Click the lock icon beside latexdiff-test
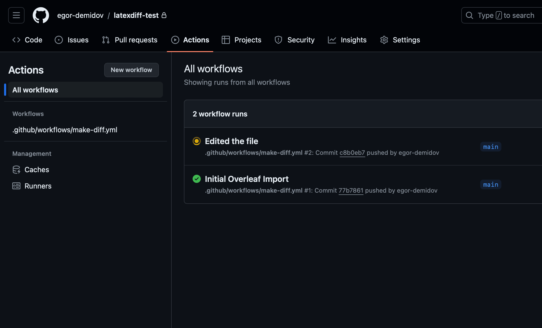The height and width of the screenshot is (328, 542). (x=164, y=15)
